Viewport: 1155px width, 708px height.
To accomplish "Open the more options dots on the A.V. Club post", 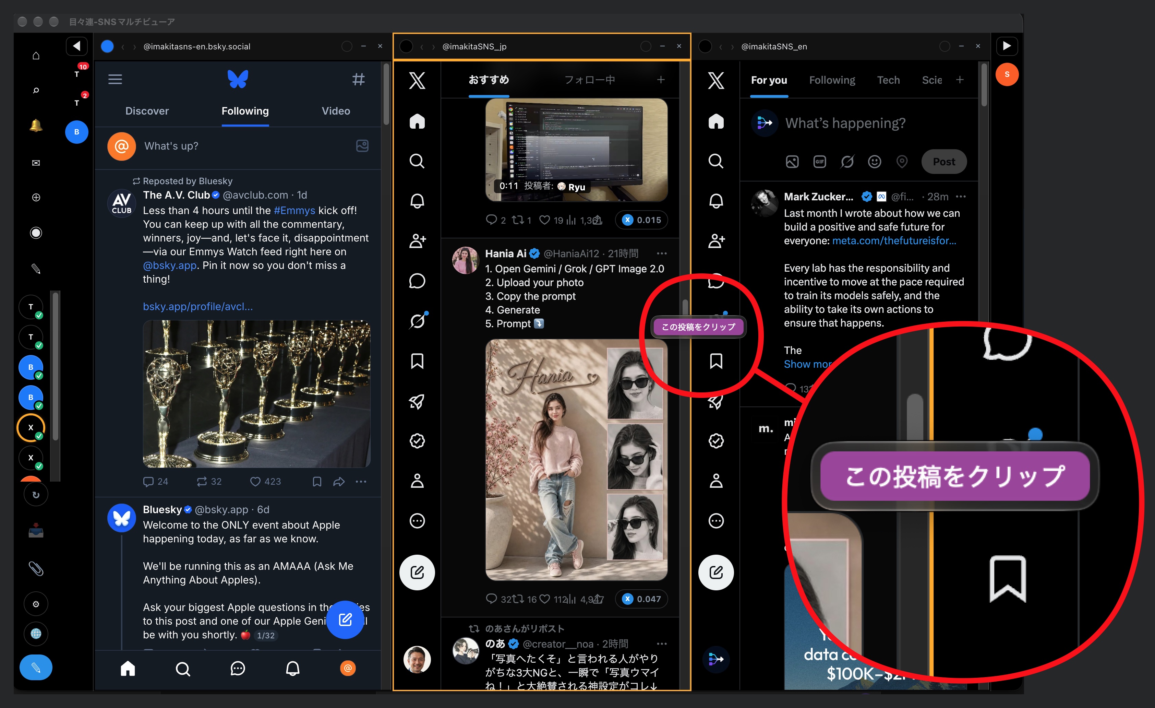I will [x=361, y=482].
